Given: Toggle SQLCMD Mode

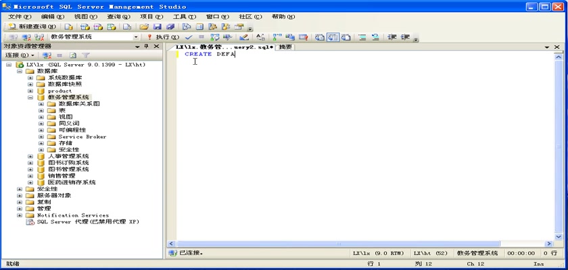Looking at the screenshot, I should pos(303,37).
